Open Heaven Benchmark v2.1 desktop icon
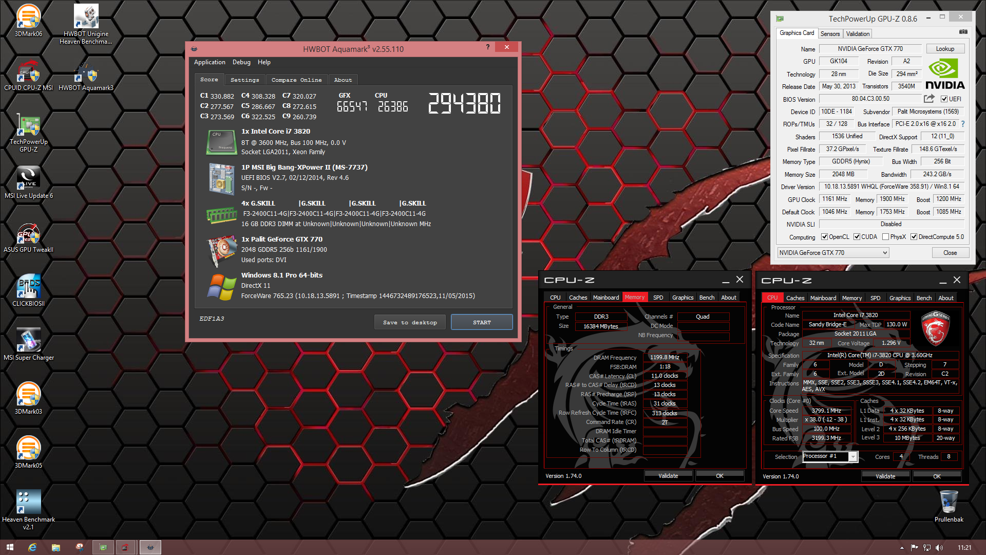The height and width of the screenshot is (555, 986). (x=28, y=510)
